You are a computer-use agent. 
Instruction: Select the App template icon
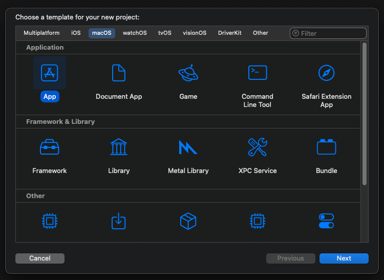50,73
